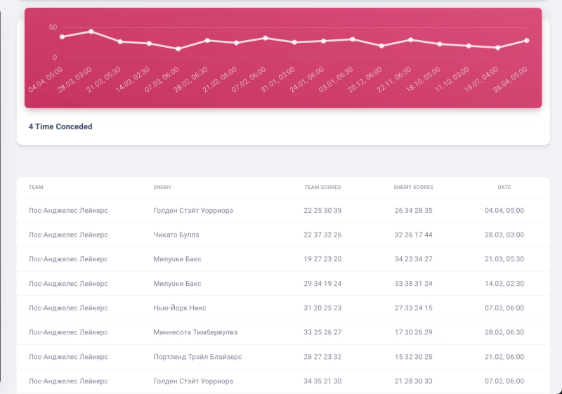Click the 04.04, 05:00 date cell in table
The image size is (562, 394).
504,211
